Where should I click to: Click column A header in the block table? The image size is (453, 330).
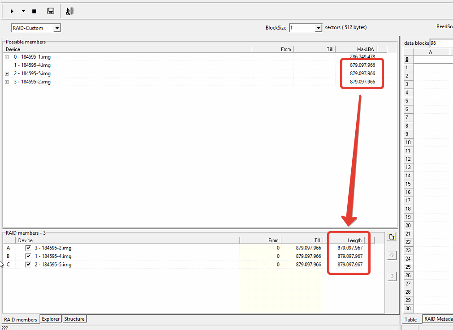[x=431, y=52]
